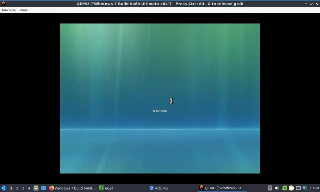
Task: Switch to workspace 1
Action: 11,188
